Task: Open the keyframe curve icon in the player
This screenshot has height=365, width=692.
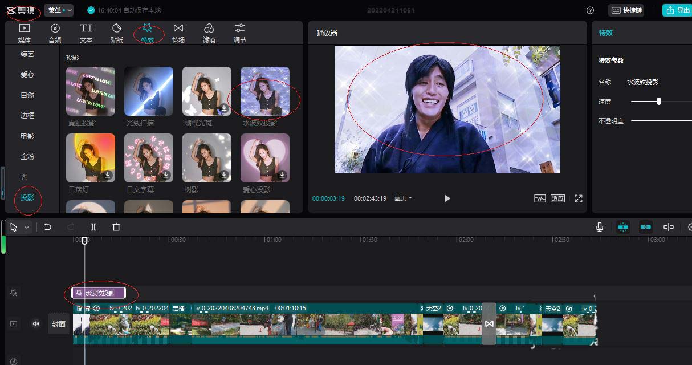Action: tap(539, 198)
